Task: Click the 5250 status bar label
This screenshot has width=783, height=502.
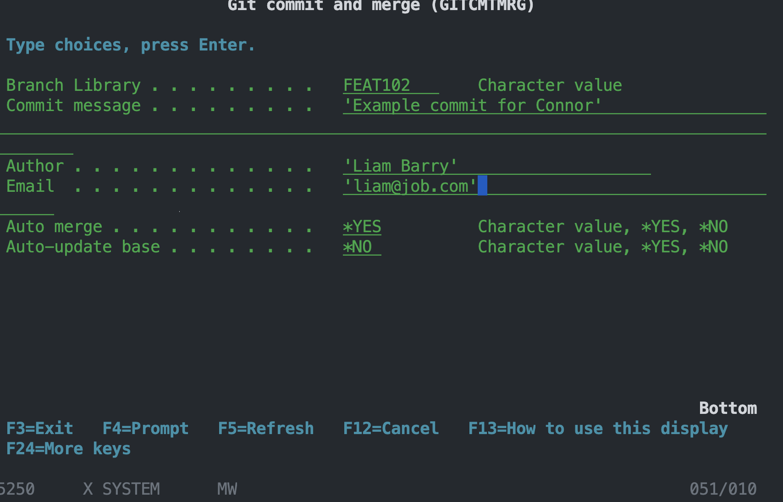Action: [17, 489]
